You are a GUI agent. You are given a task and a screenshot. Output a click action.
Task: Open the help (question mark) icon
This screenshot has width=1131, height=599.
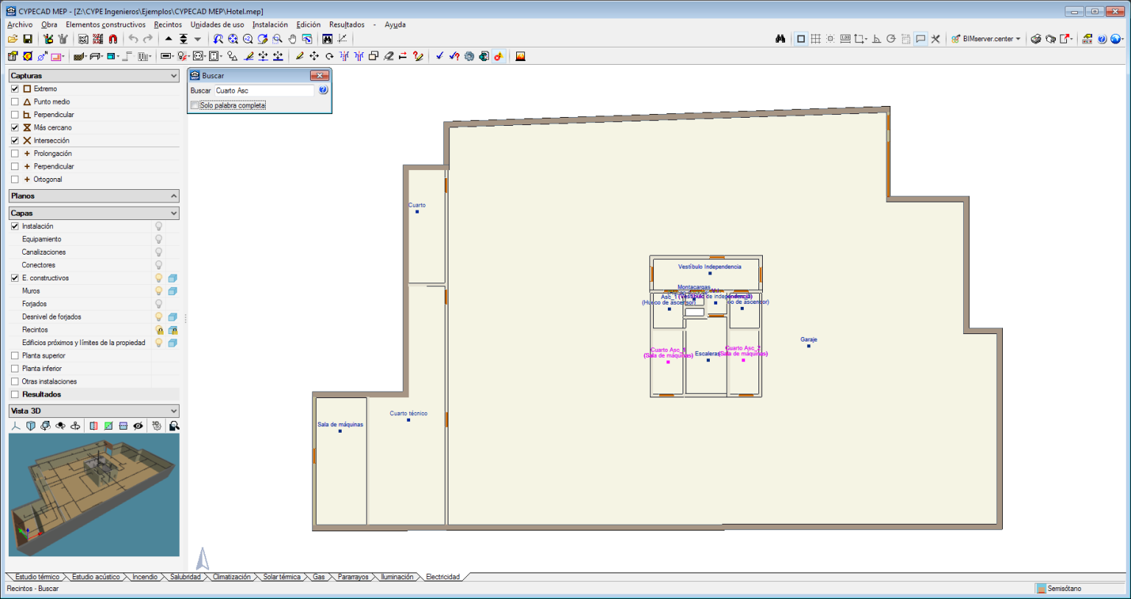[x=1102, y=38]
